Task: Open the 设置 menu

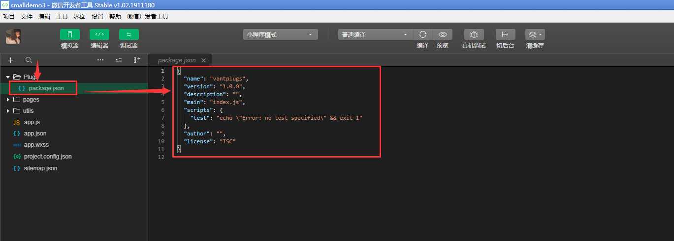Action: tap(97, 16)
